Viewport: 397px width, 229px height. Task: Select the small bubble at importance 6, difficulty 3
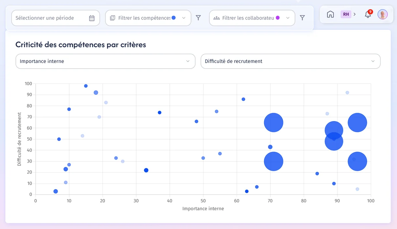(56, 191)
